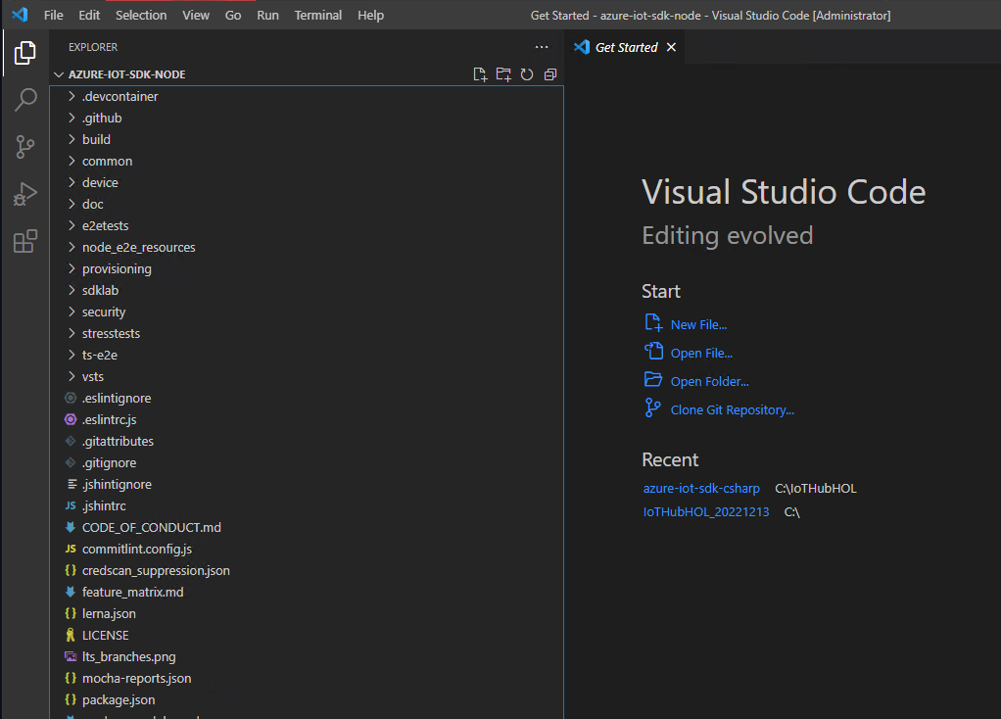This screenshot has height=719, width=1001.
Task: Open the Source Control view icon
Action: 24,147
